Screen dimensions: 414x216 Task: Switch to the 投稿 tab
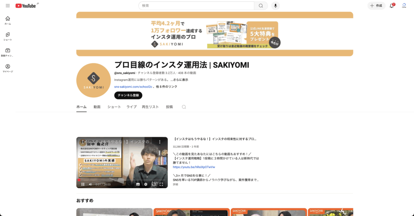[169, 107]
